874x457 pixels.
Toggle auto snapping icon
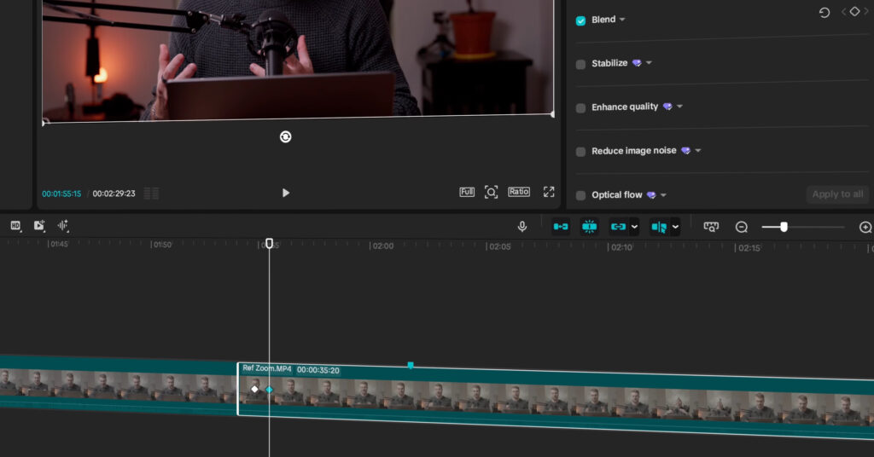tap(589, 227)
